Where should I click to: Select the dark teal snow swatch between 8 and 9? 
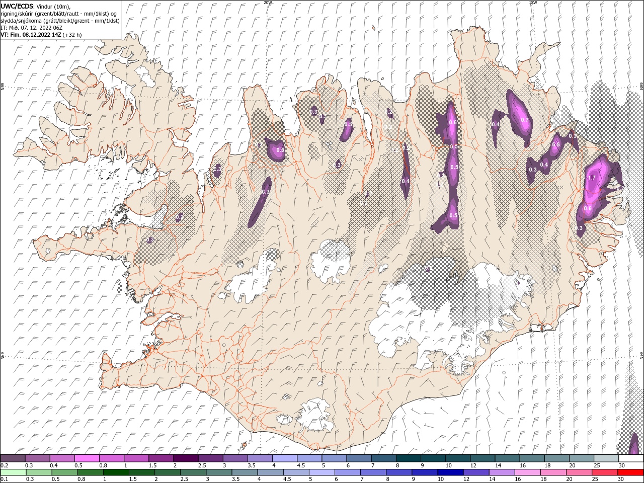point(408,458)
